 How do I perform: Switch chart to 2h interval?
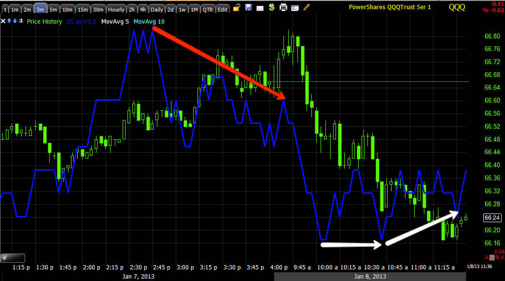[132, 9]
